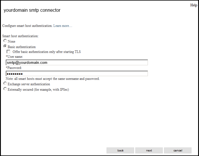Click the 'Externally secured (for example, with IPSec)' label
The width and height of the screenshot is (199, 156).
coord(38,90)
